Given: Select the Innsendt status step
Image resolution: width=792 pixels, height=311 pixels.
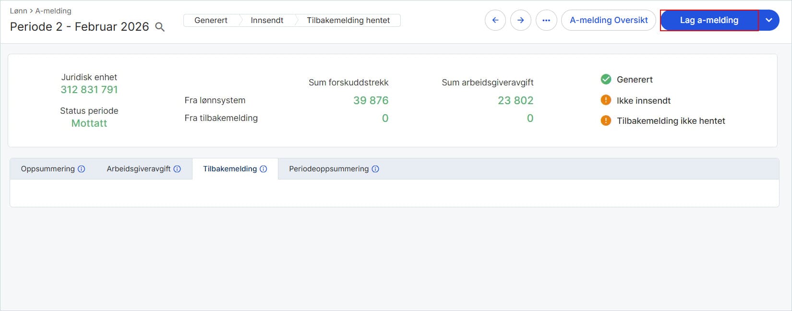Looking at the screenshot, I should (267, 20).
